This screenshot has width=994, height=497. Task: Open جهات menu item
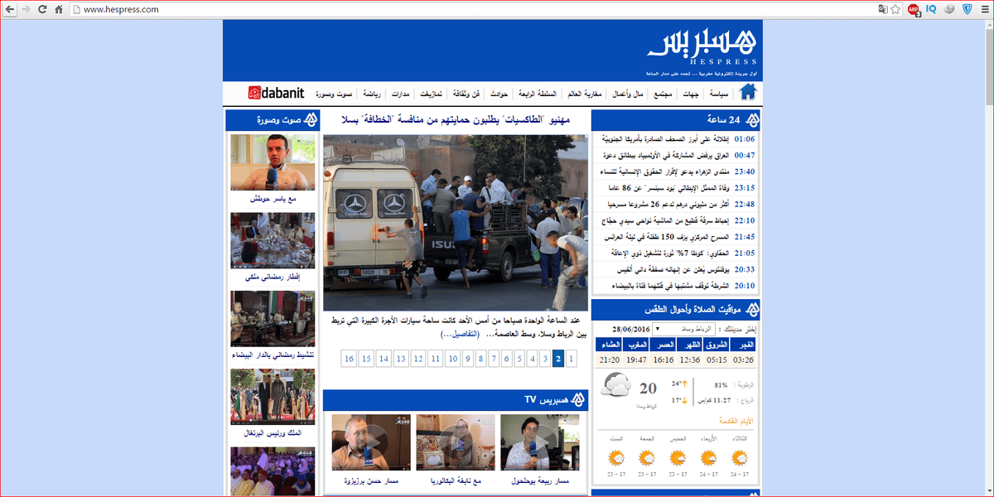pyautogui.click(x=689, y=94)
